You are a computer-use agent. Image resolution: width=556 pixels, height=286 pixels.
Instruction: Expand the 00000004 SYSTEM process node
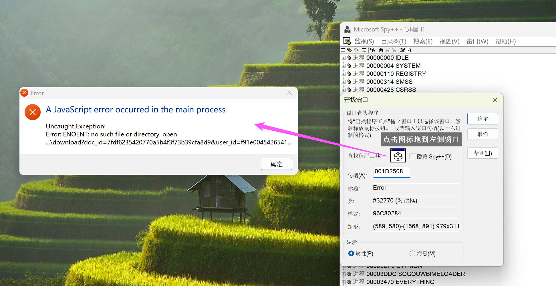[343, 66]
